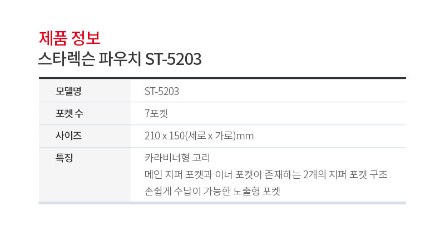Image resolution: width=445 pixels, height=241 pixels.
Task: Click the thick black table top border
Action: click(x=222, y=78)
